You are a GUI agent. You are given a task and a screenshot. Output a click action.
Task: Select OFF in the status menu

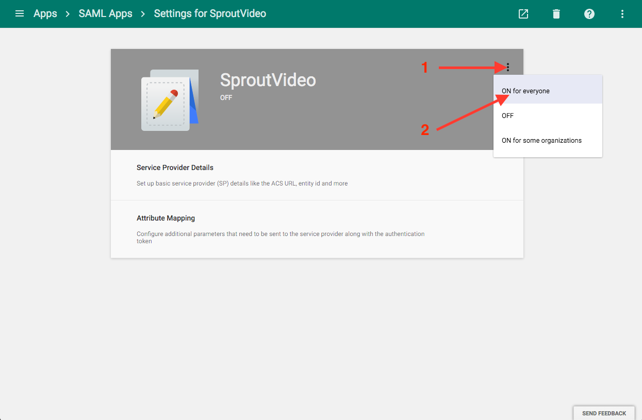[548, 116]
